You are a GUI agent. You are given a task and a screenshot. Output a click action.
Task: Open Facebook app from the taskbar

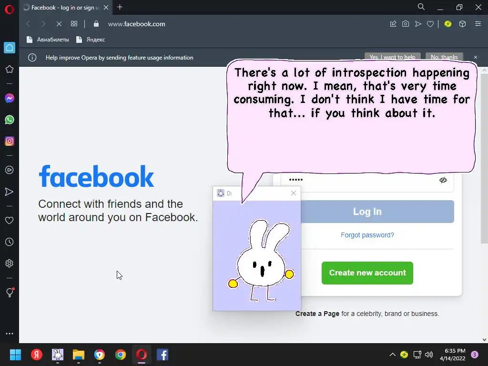(x=163, y=355)
